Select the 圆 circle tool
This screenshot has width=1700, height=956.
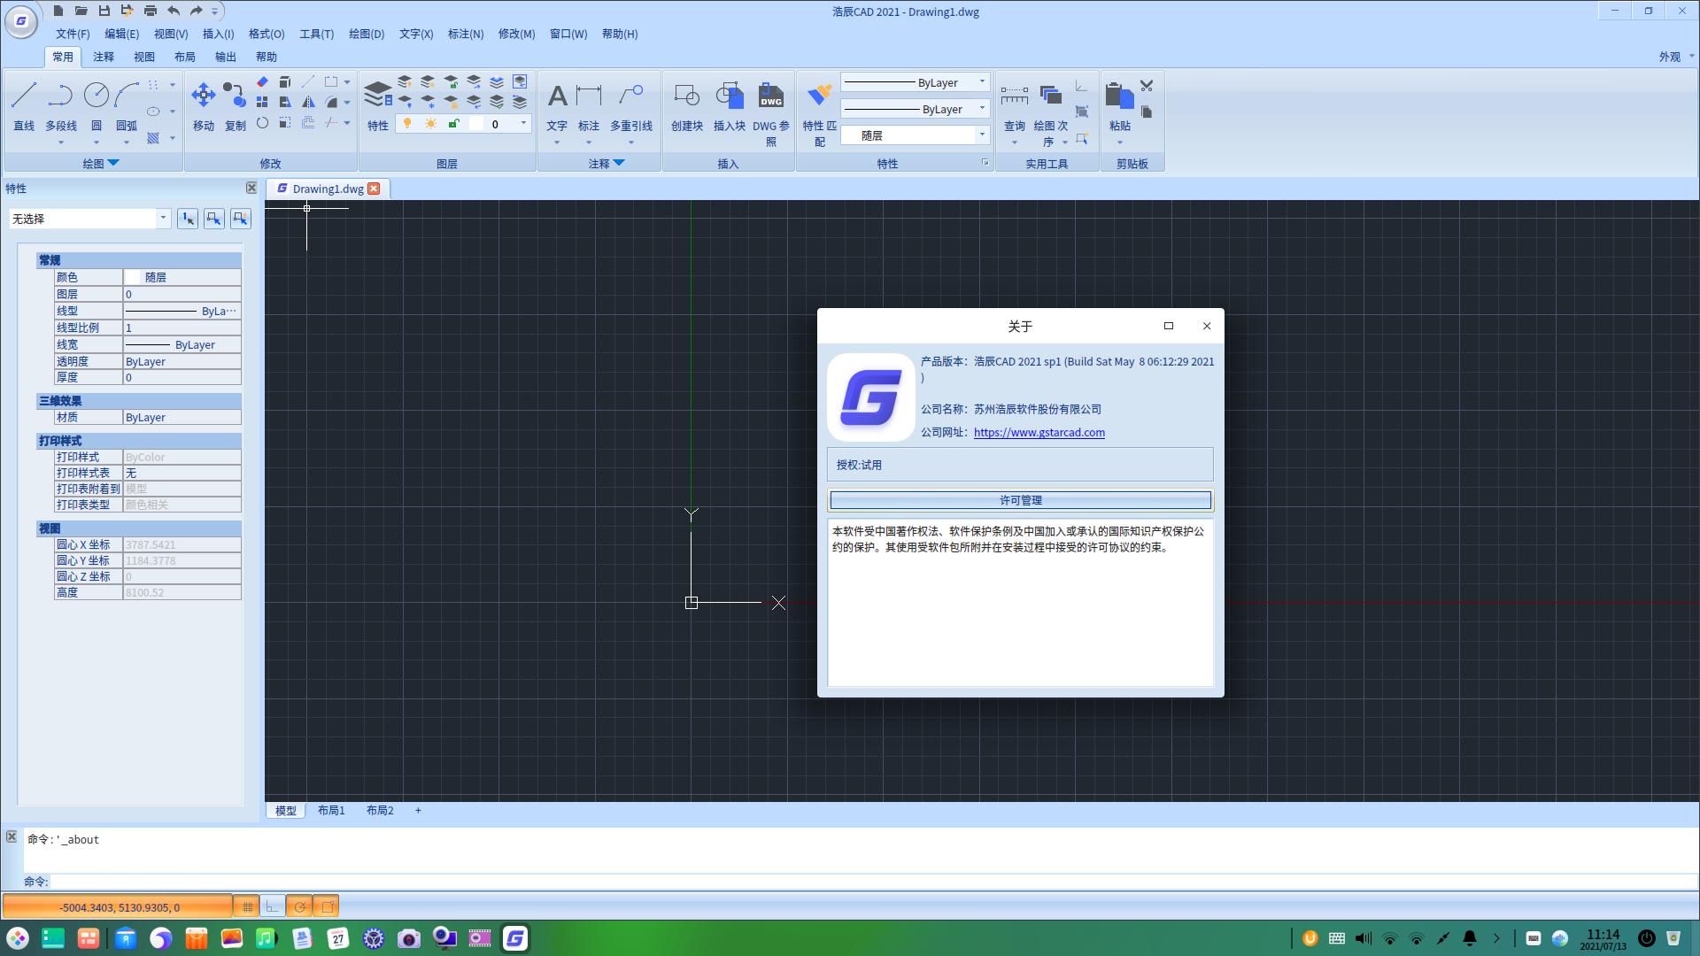(x=97, y=104)
